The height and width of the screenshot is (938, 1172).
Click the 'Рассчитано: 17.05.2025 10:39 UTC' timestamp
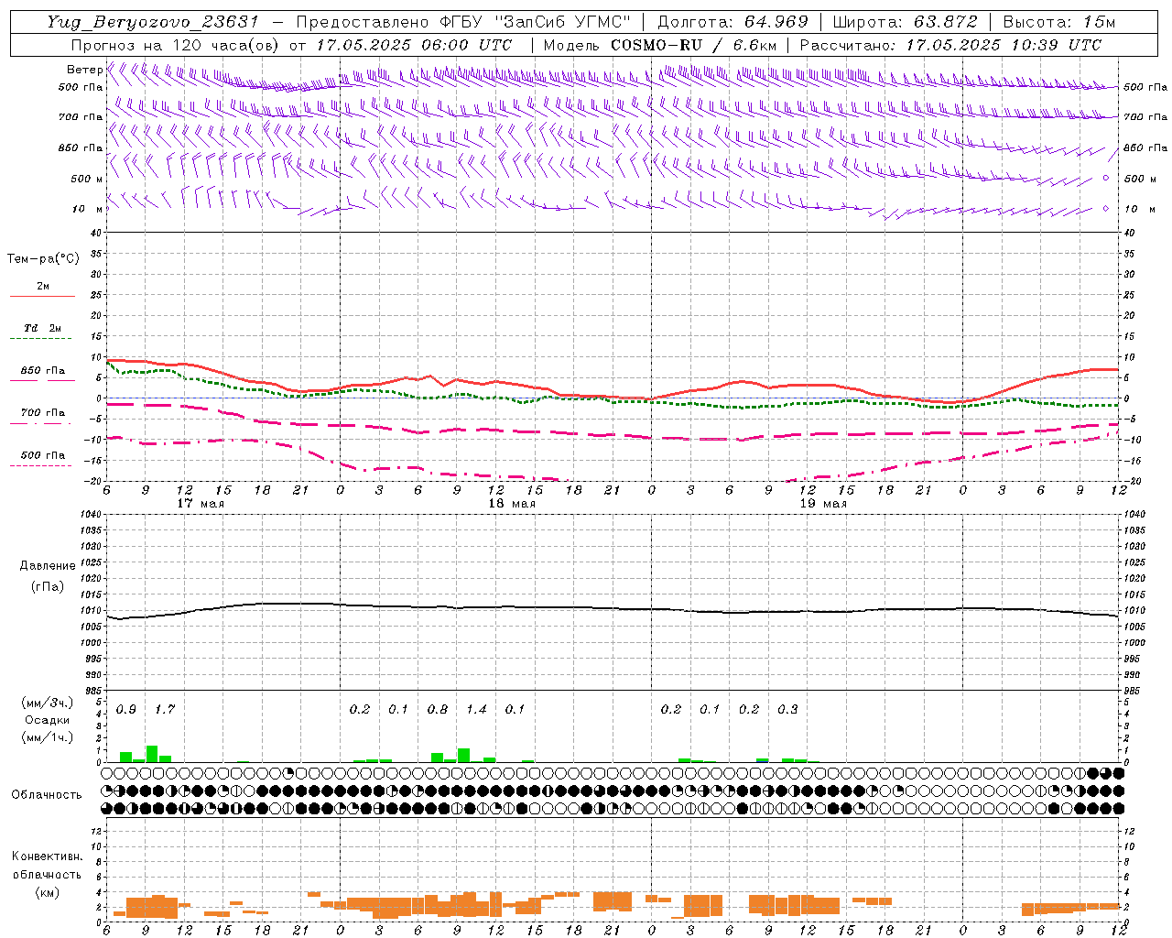coord(950,45)
